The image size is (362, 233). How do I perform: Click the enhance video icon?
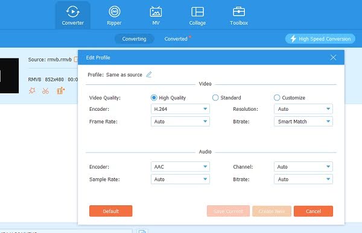click(x=60, y=91)
